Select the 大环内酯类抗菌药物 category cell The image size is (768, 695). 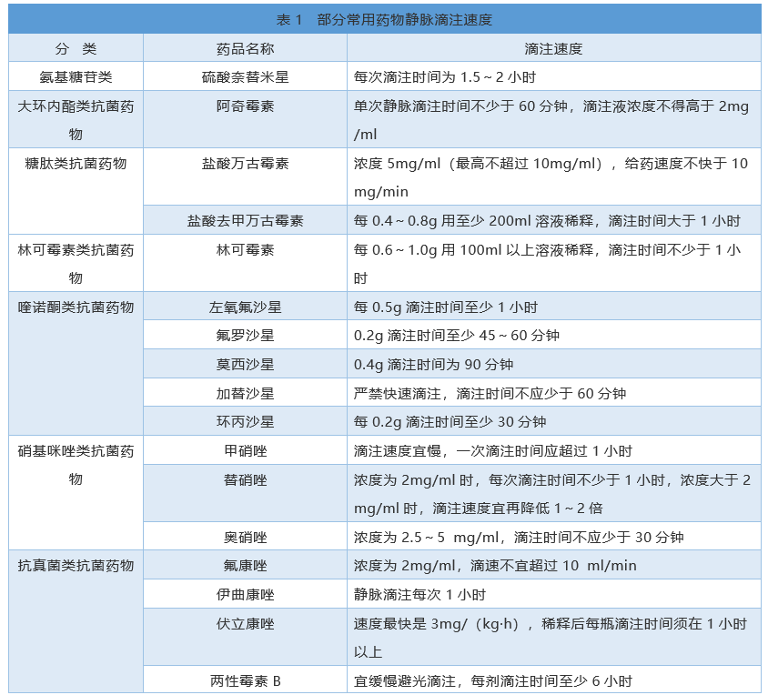tap(76, 119)
